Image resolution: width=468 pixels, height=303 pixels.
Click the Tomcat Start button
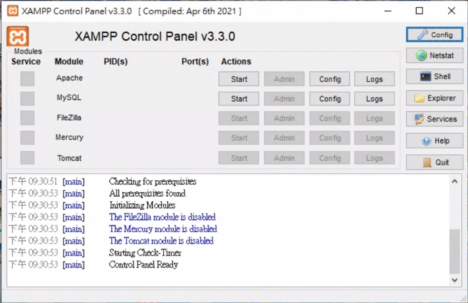click(x=239, y=158)
